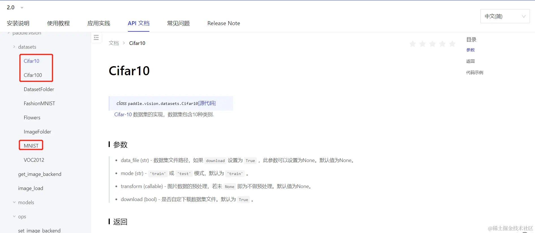Click the mode (str) parameter text
Viewport: 535px width, 233px height.
[132, 173]
